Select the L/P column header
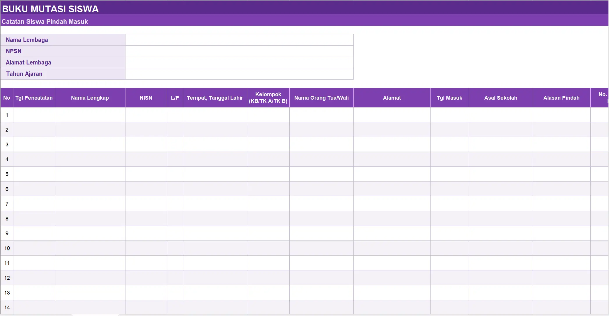The image size is (609, 316). pos(175,98)
